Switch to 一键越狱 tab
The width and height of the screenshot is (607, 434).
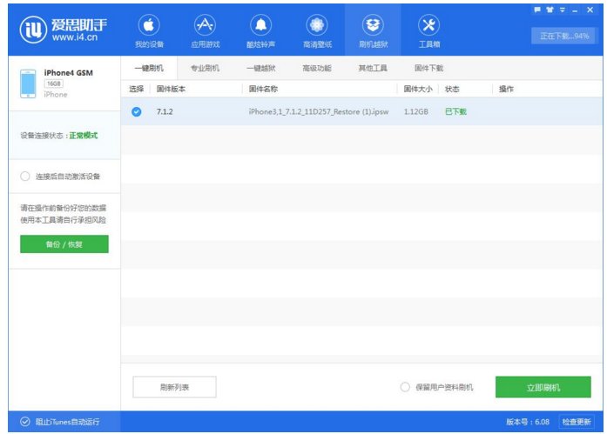point(261,68)
